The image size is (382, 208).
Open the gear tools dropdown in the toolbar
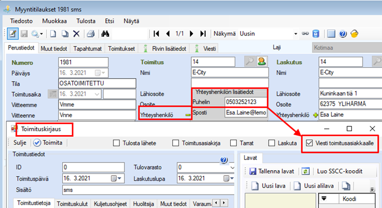(x=37, y=34)
